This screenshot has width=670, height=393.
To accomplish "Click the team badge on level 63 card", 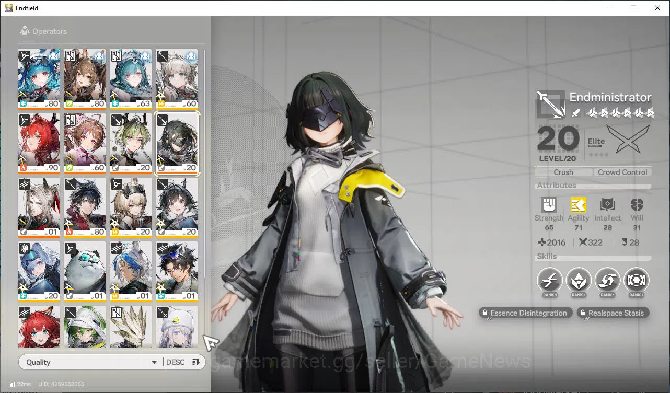I will click(146, 56).
